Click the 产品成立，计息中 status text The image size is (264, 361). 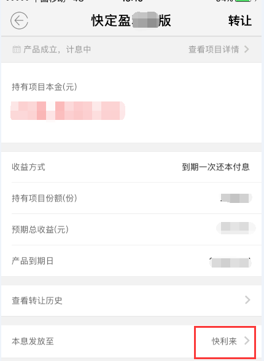click(x=57, y=49)
